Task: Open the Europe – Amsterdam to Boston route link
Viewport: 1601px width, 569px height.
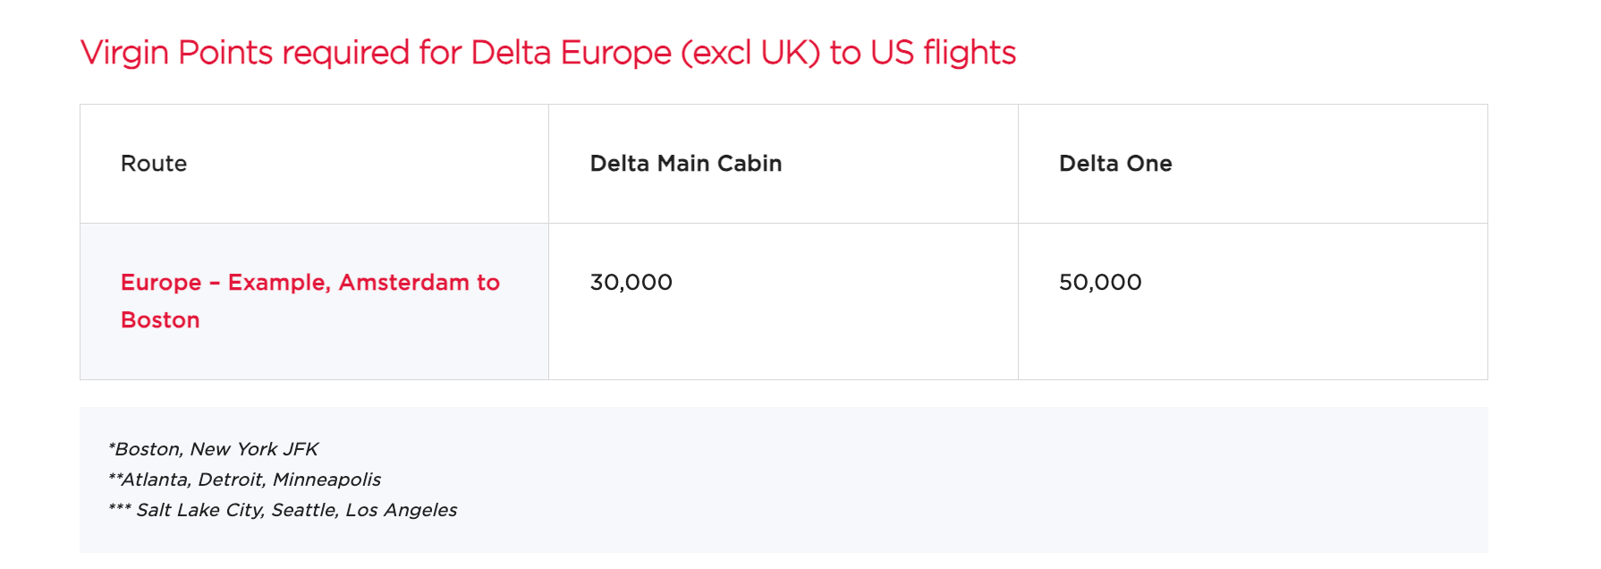Action: point(309,283)
